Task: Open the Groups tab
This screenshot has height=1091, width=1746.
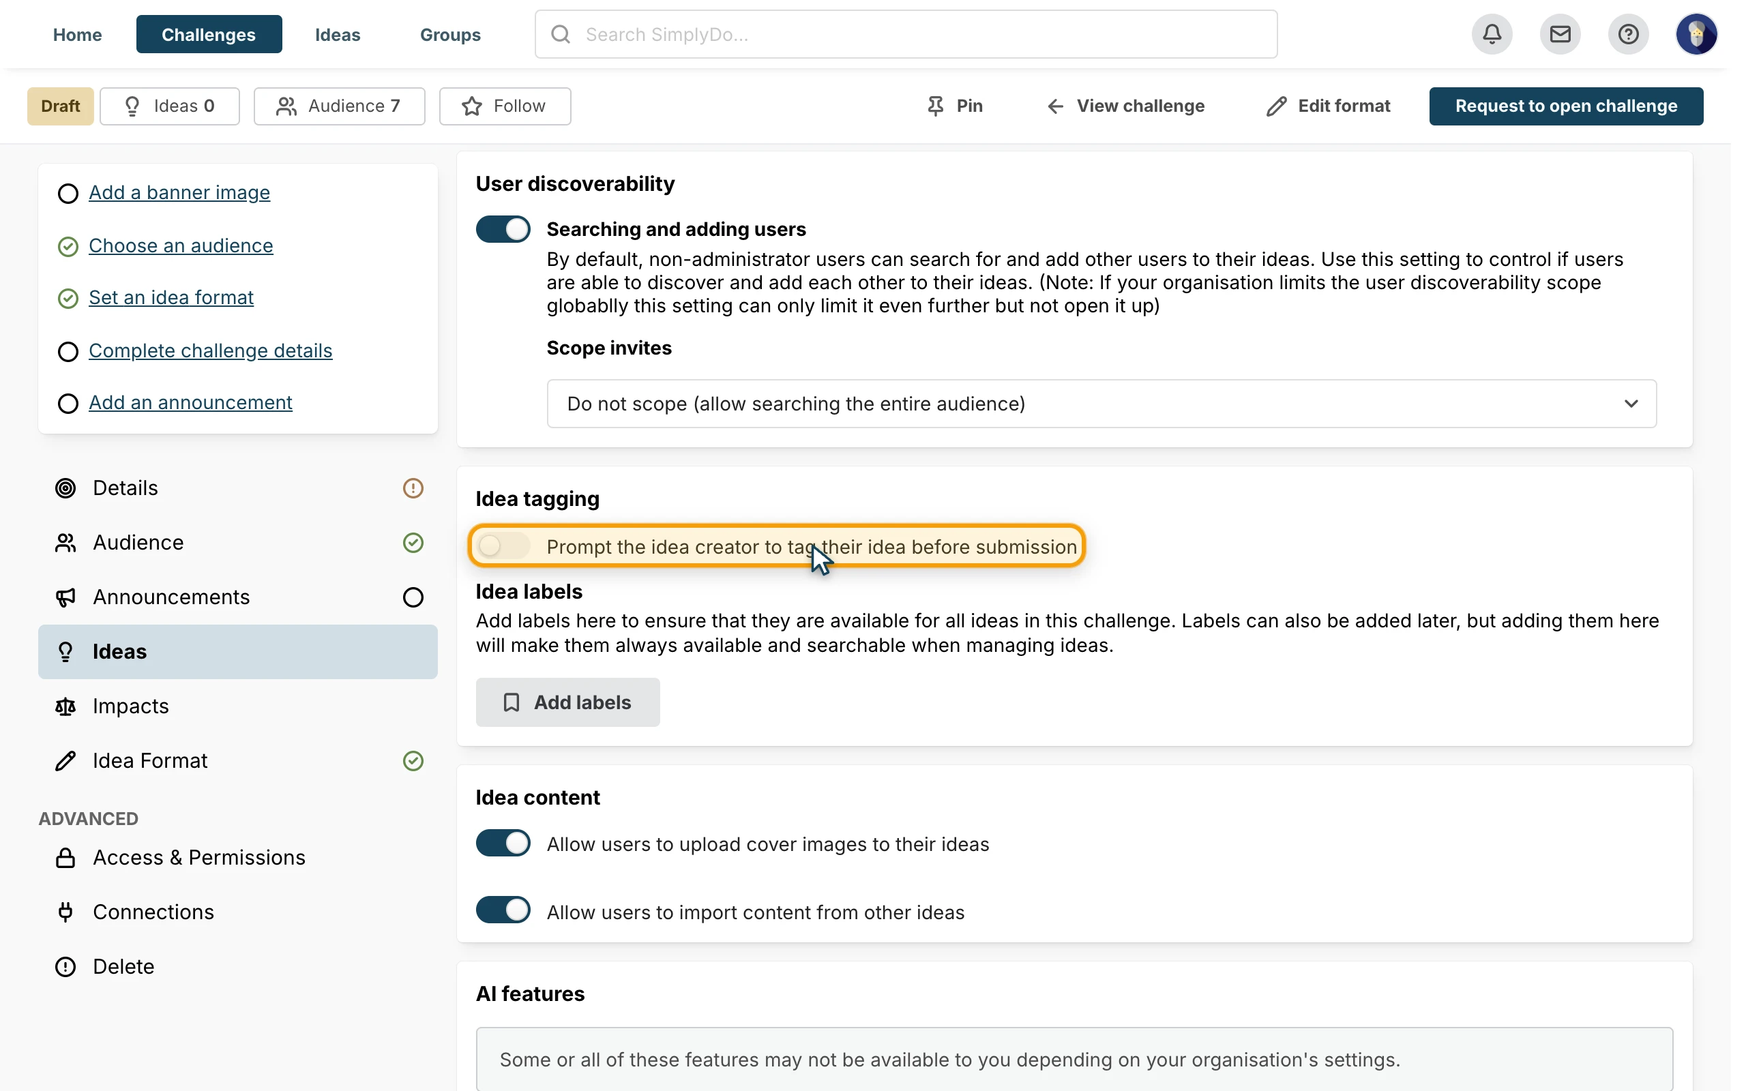Action: [450, 34]
